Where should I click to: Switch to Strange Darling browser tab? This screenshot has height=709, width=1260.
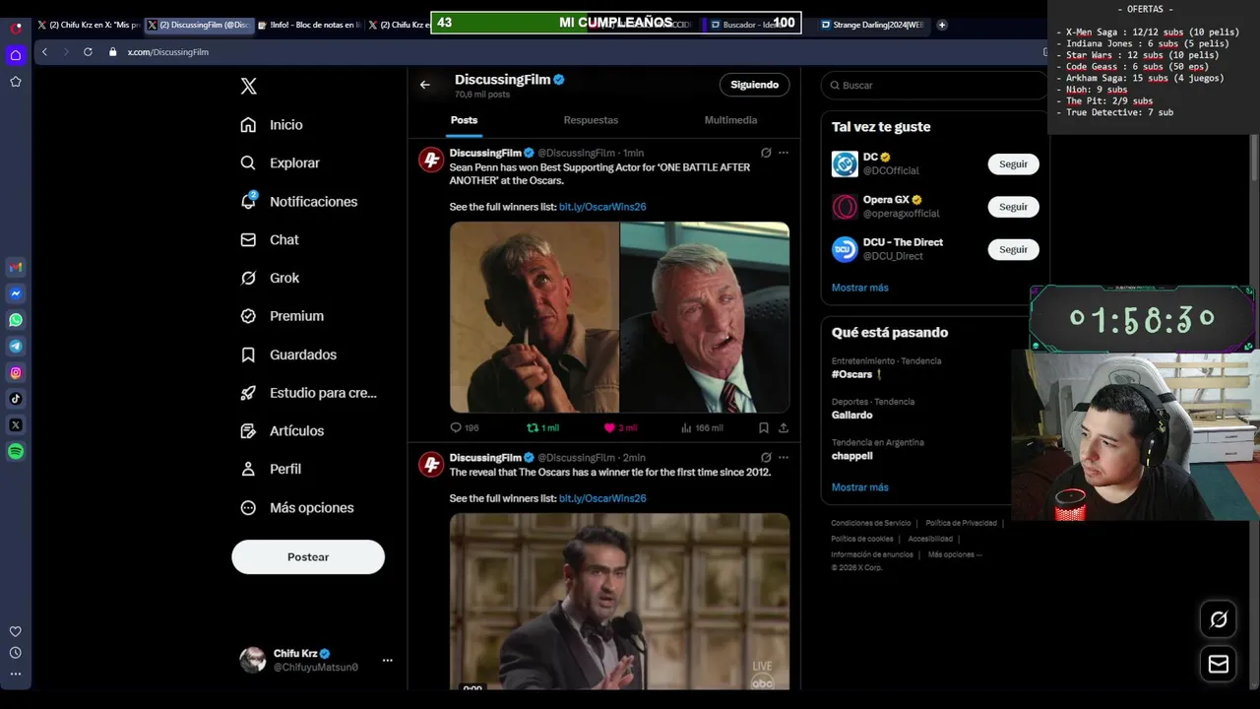[x=872, y=25]
